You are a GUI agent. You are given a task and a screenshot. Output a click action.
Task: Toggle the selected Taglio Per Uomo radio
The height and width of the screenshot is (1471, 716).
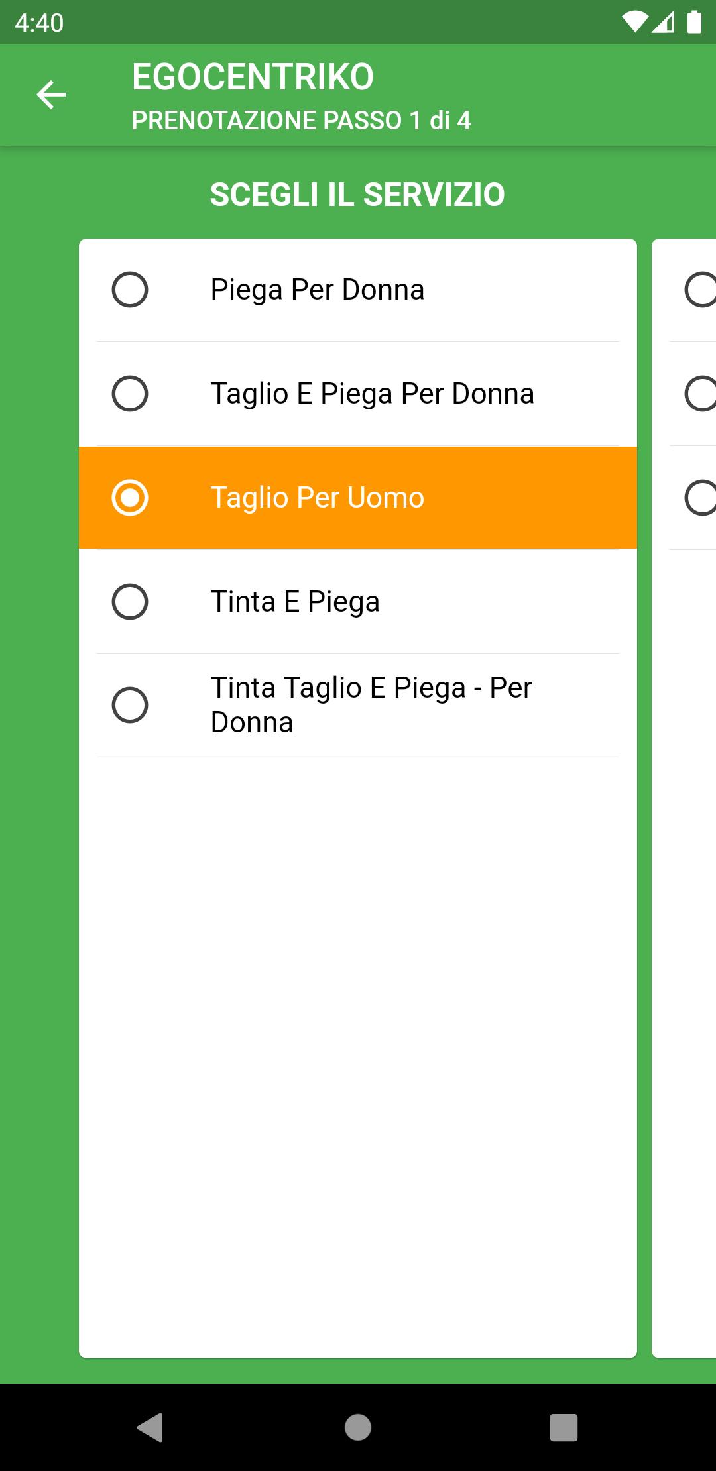130,498
